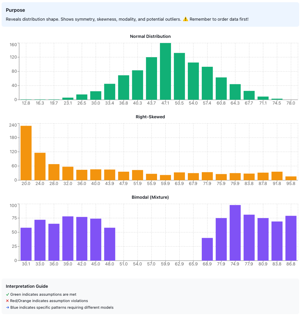Click the Right-Skewed chart title
Screen dimensions: 303x317
click(x=150, y=117)
